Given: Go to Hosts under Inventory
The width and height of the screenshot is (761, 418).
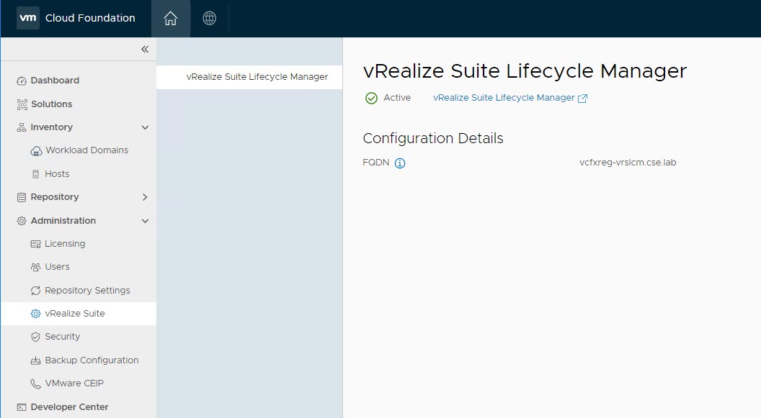Looking at the screenshot, I should click(57, 174).
